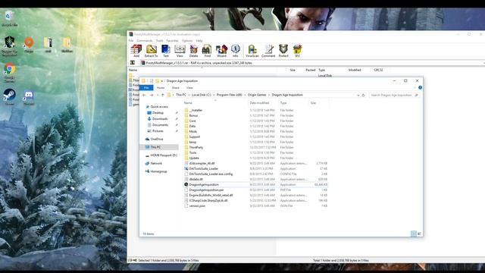Select Network in navigation pane
The image size is (485, 273).
156,164
